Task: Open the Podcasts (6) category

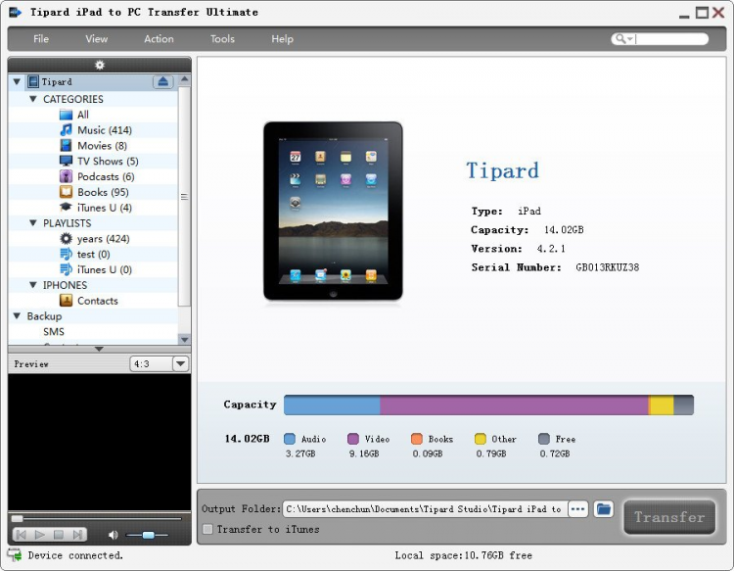Action: (x=106, y=176)
